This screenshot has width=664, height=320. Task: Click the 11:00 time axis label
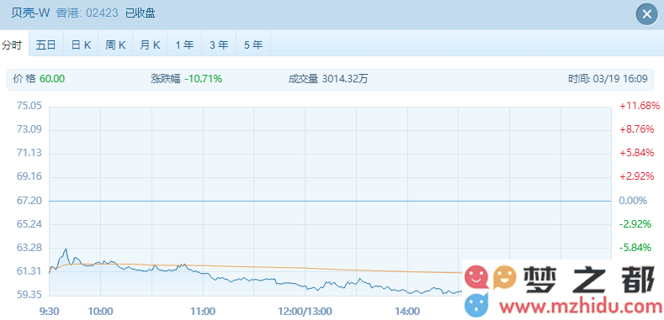[203, 312]
